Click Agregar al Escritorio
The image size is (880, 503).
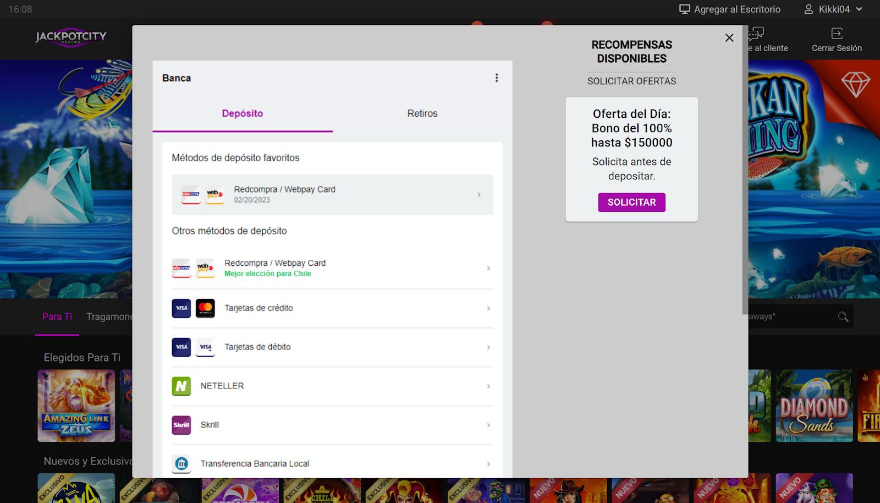pos(730,9)
